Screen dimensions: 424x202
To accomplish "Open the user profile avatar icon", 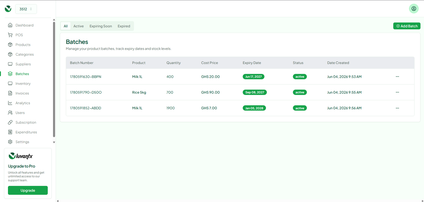I will (x=414, y=9).
